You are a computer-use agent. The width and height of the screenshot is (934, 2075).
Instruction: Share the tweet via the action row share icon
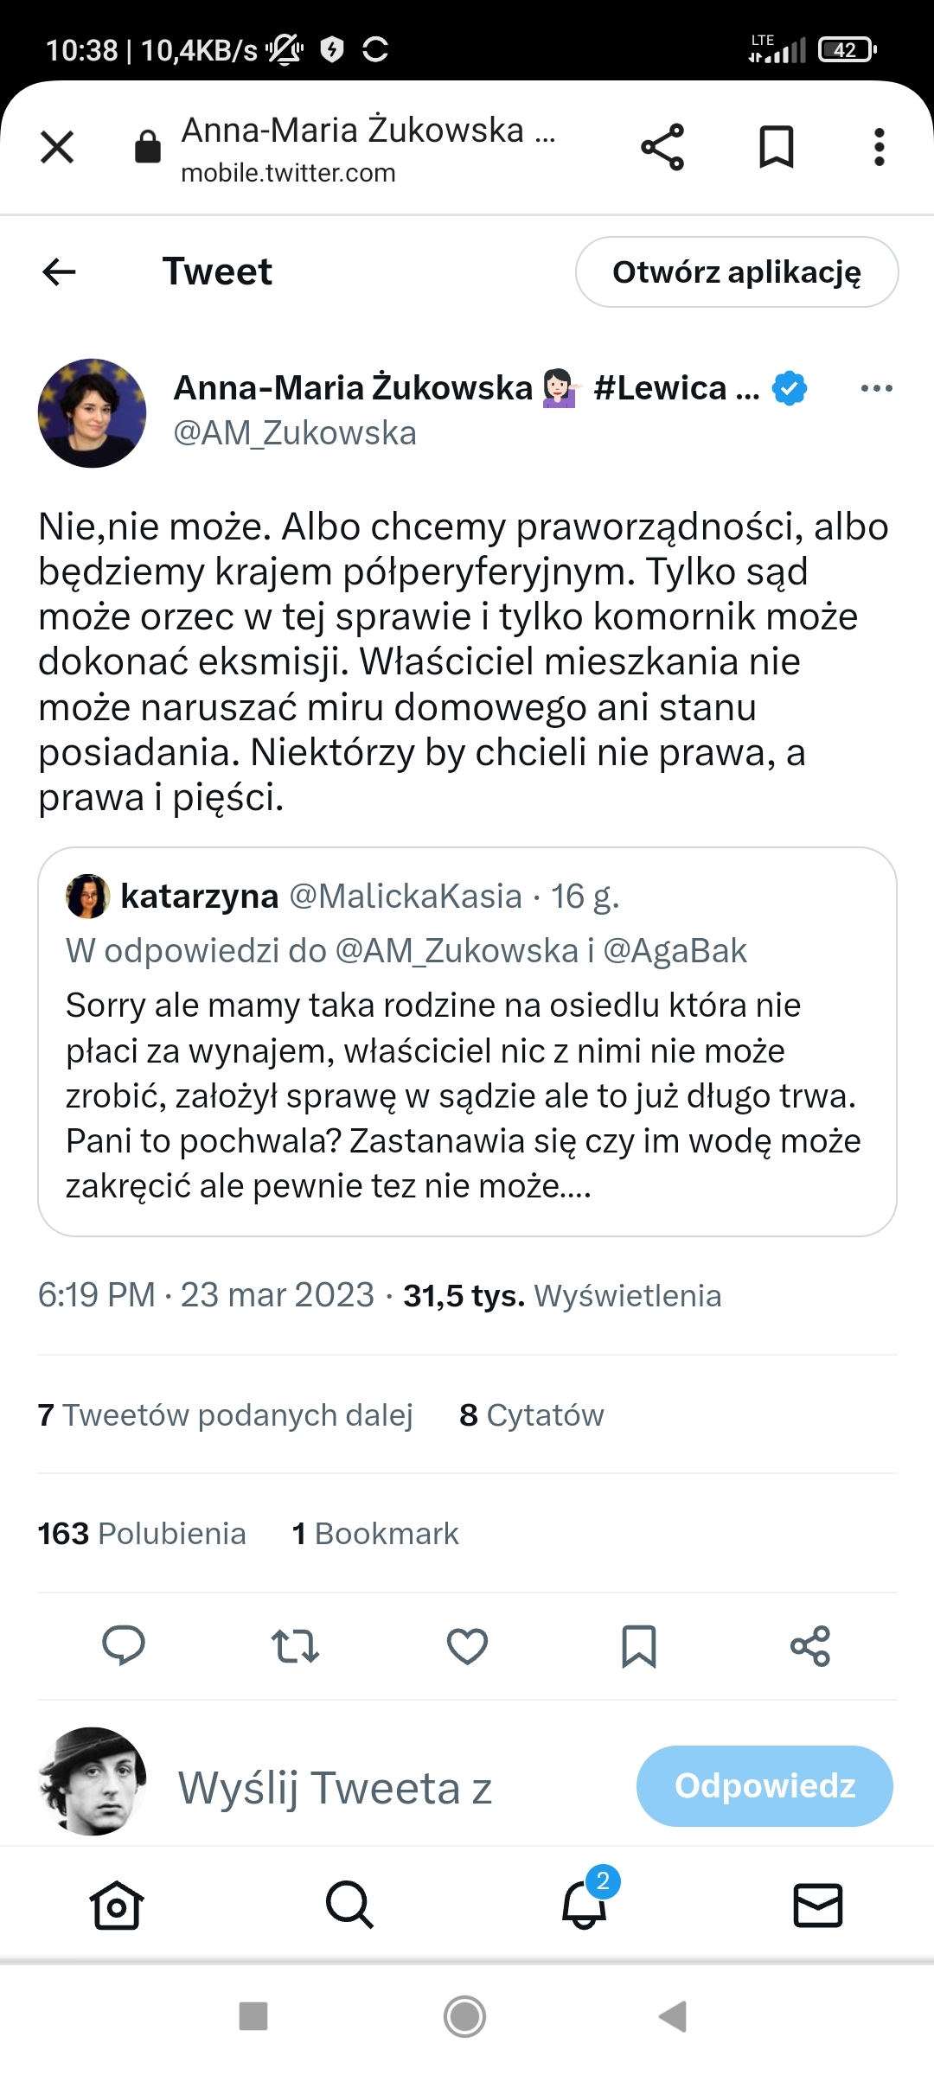pyautogui.click(x=810, y=1646)
